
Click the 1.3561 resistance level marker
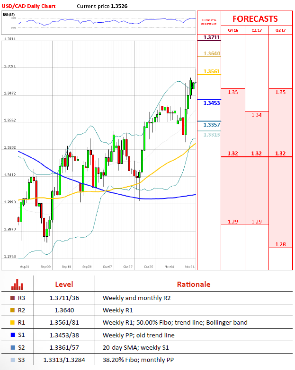212,71
